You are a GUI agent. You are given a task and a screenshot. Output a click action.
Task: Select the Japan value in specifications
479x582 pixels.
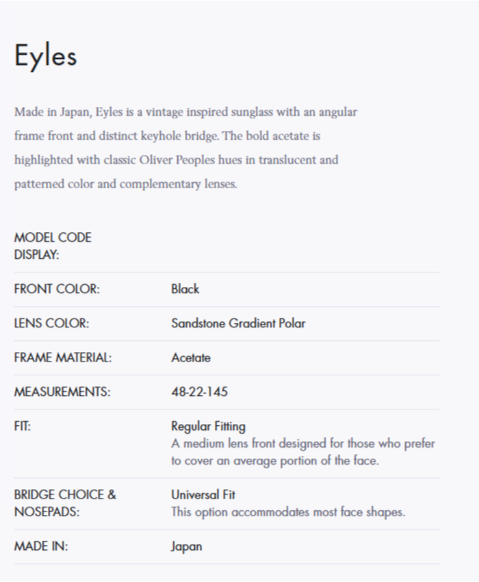186,546
